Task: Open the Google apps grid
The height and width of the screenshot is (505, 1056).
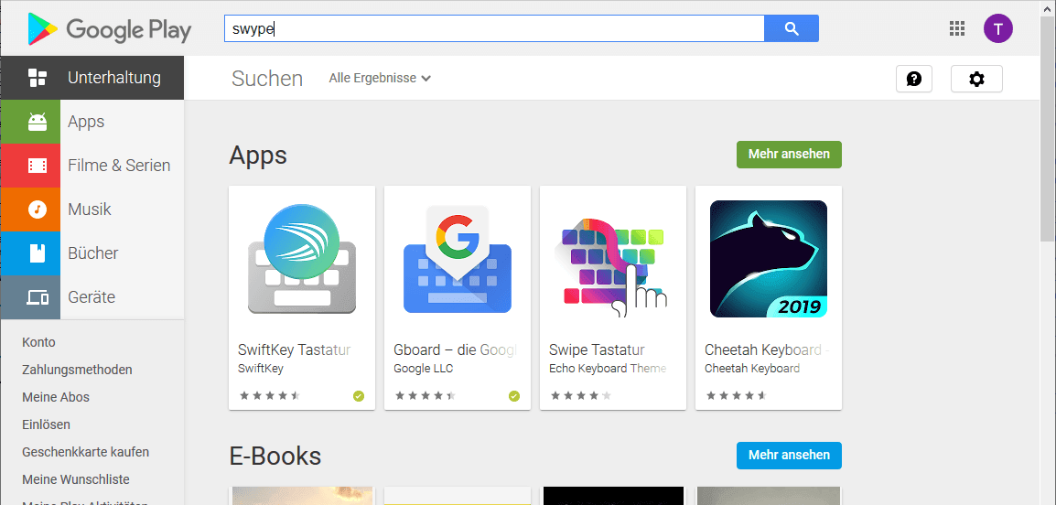Action: tap(957, 28)
